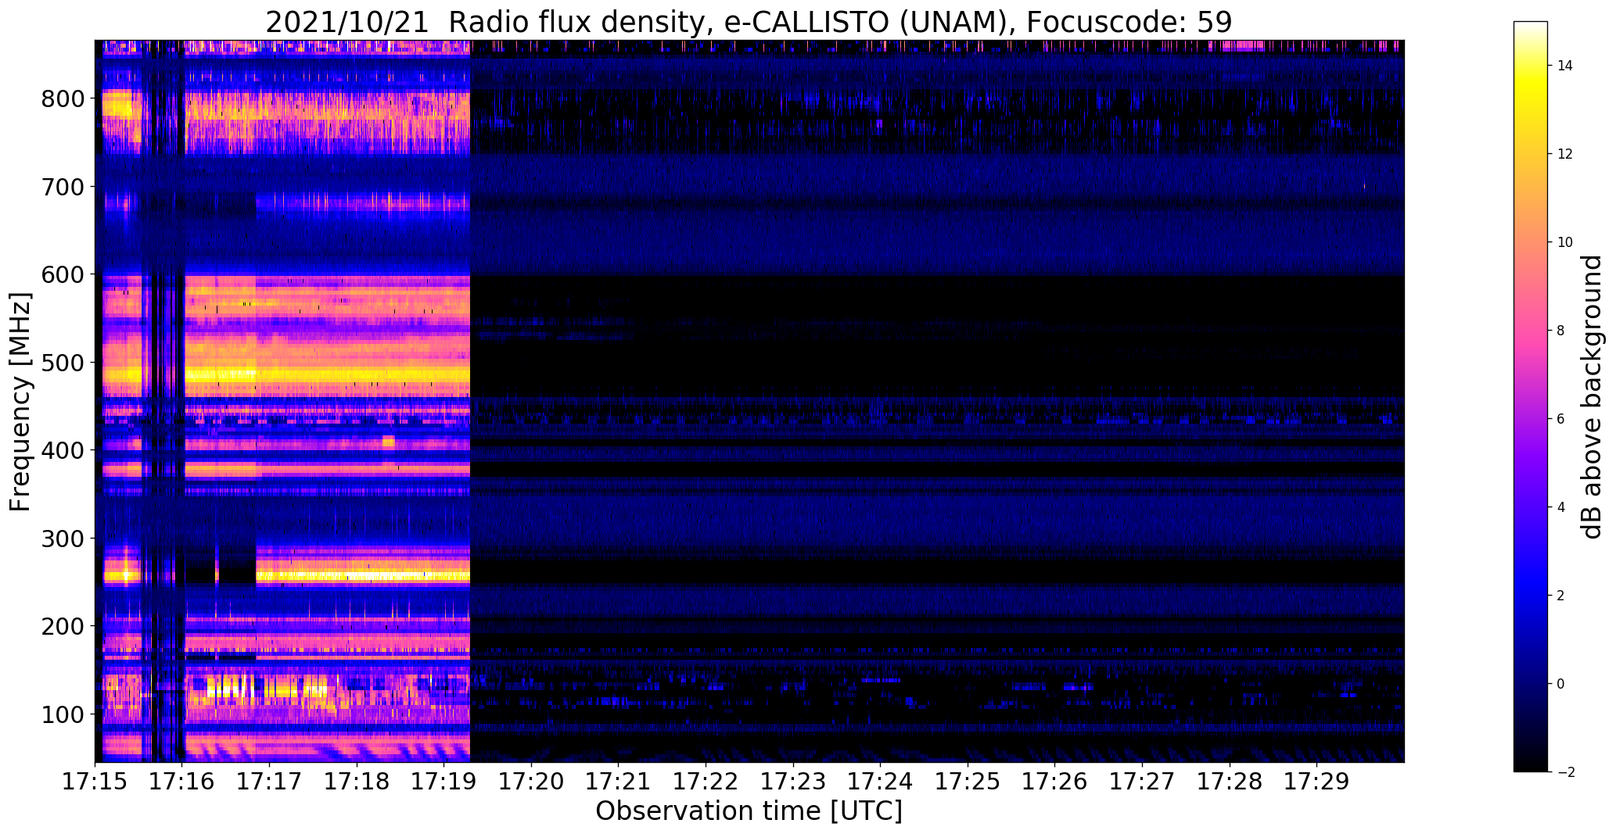
Task: Click the 'dB above background' colorbar label
Action: 1592,396
